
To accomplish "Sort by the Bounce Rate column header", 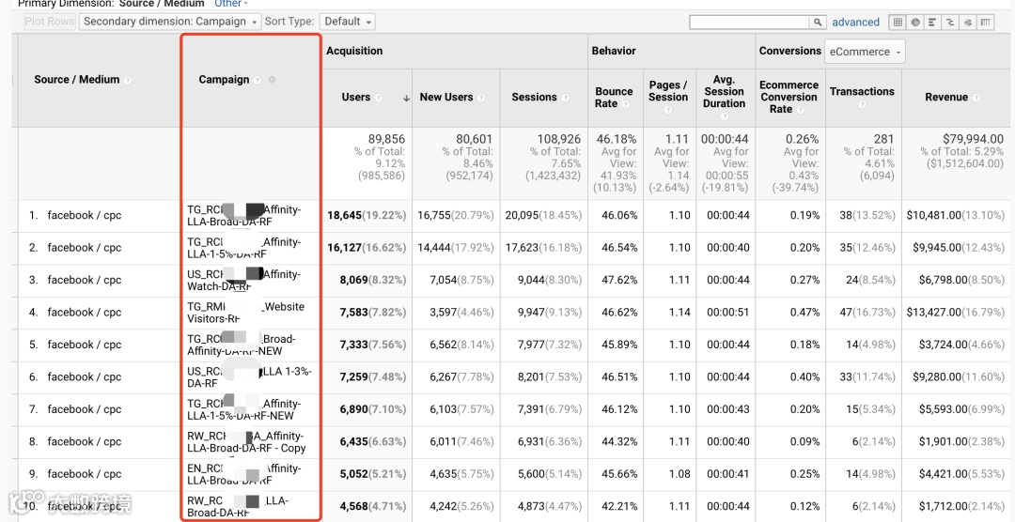I will click(x=614, y=97).
